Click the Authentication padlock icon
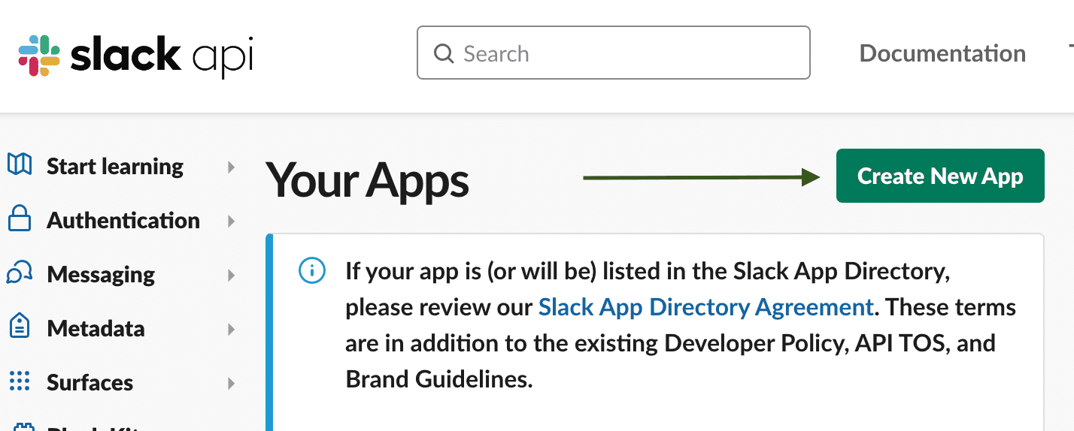1074x431 pixels. coord(19,220)
